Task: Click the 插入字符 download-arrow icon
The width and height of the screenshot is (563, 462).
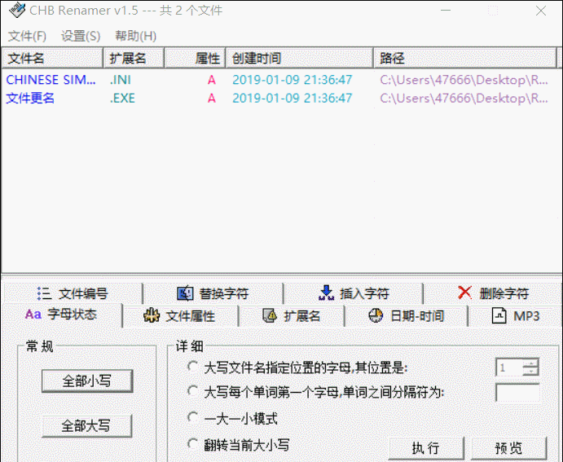Action: point(326,293)
